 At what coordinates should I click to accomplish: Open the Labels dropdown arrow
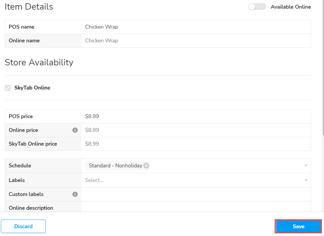[306, 180]
